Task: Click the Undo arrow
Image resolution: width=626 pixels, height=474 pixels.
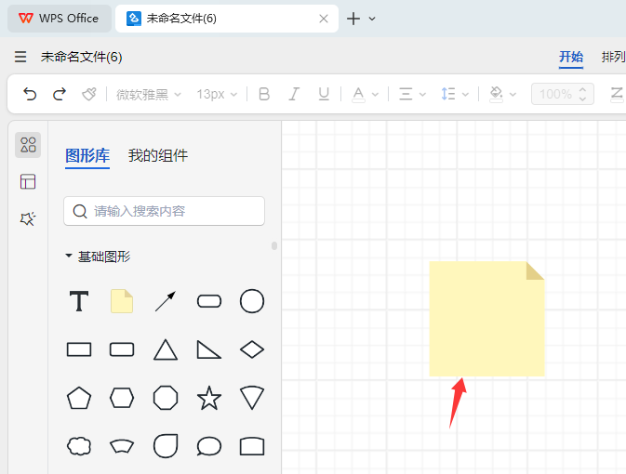Action: point(30,94)
